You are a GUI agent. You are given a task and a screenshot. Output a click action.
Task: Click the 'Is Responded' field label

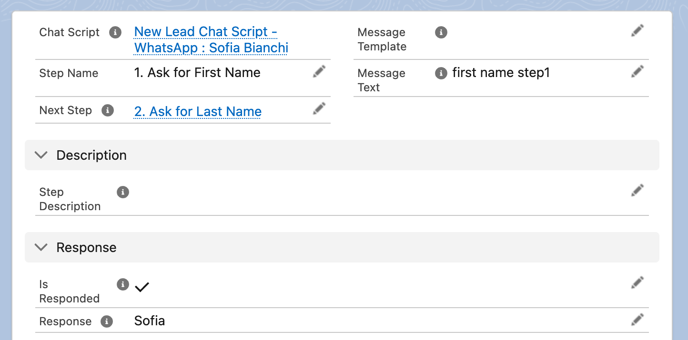[x=69, y=291]
